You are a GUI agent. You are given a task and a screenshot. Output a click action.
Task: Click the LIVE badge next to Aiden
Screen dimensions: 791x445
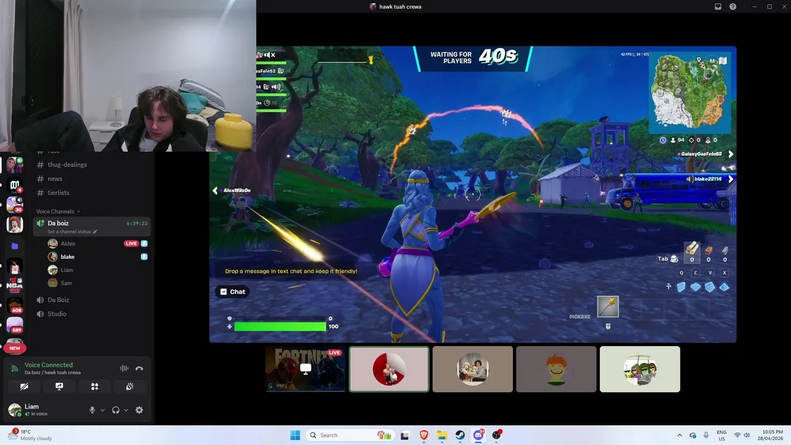click(131, 244)
